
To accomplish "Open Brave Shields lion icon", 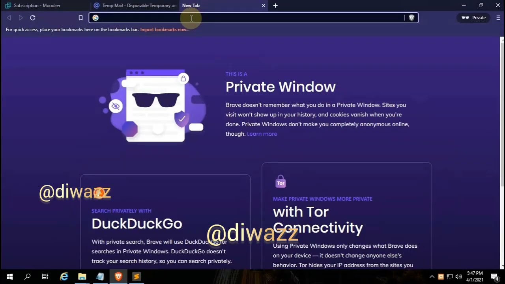I will [x=411, y=18].
